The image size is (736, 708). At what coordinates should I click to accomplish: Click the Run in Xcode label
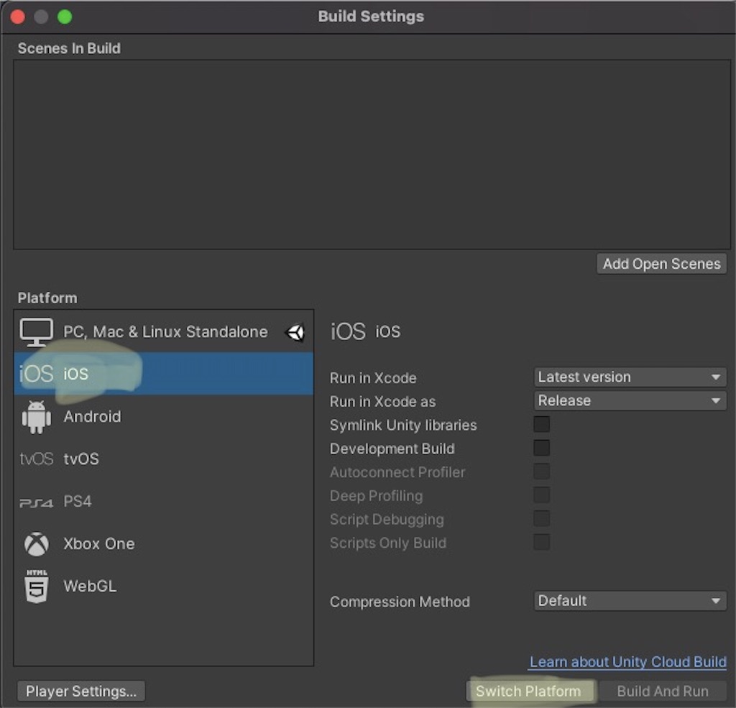(x=373, y=378)
